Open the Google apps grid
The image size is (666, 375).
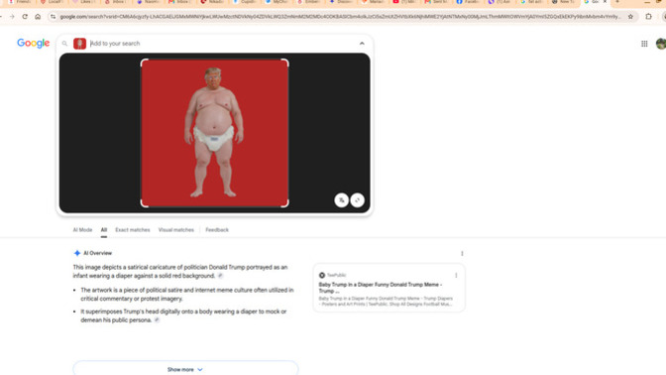[x=644, y=44]
